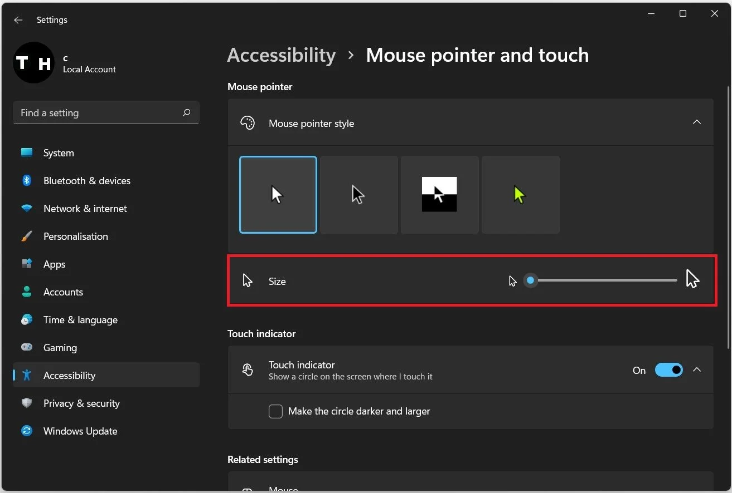Select the white mouse pointer style

278,194
